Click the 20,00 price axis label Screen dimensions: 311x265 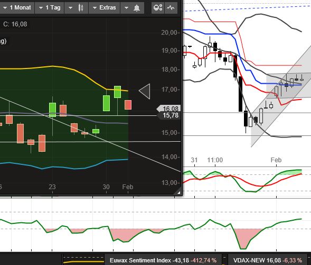click(x=169, y=33)
